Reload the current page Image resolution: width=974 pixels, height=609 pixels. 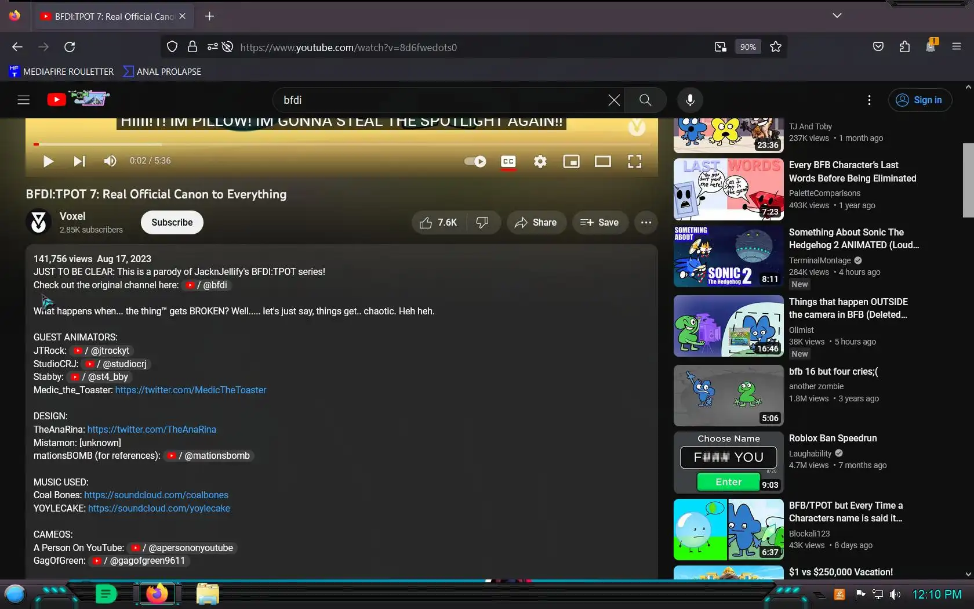(x=70, y=47)
